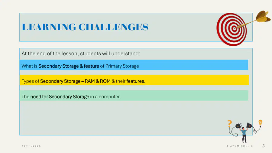
Task: Click the left black plug graphic
Action: click(238, 125)
